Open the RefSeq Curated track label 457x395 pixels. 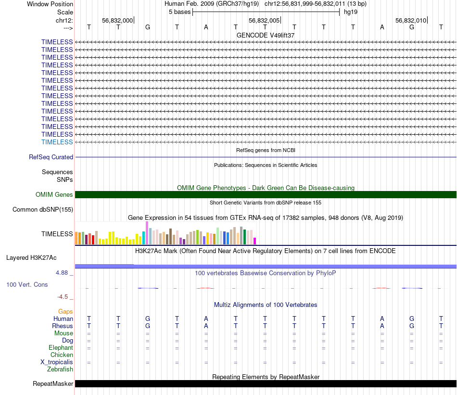(x=51, y=157)
